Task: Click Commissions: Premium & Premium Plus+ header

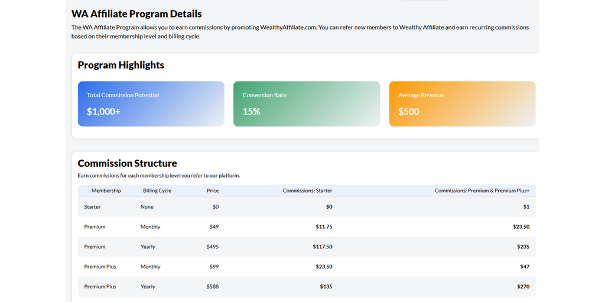Action: 482,191
